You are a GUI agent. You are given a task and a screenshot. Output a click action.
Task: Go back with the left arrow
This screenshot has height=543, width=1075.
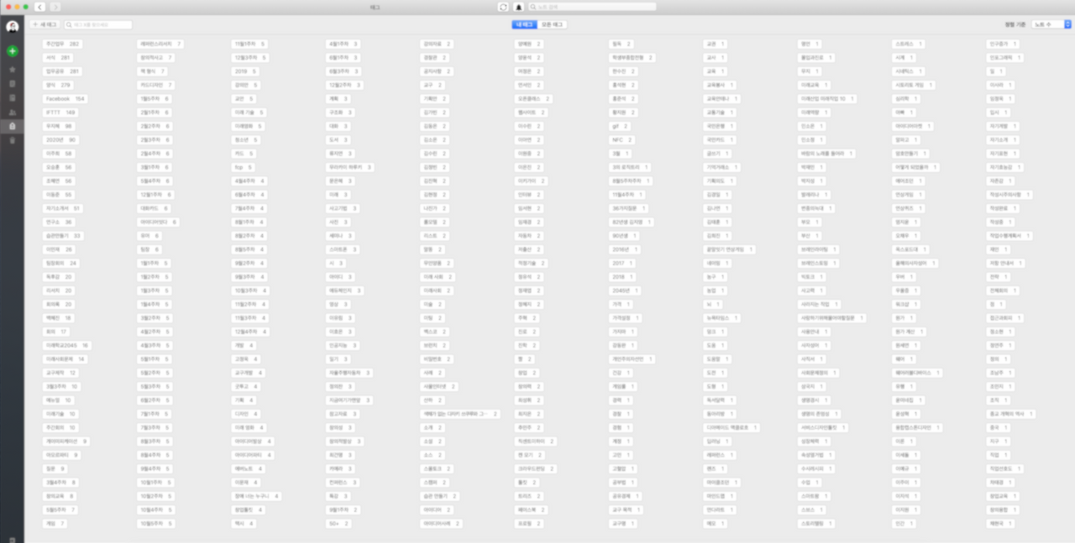(39, 7)
